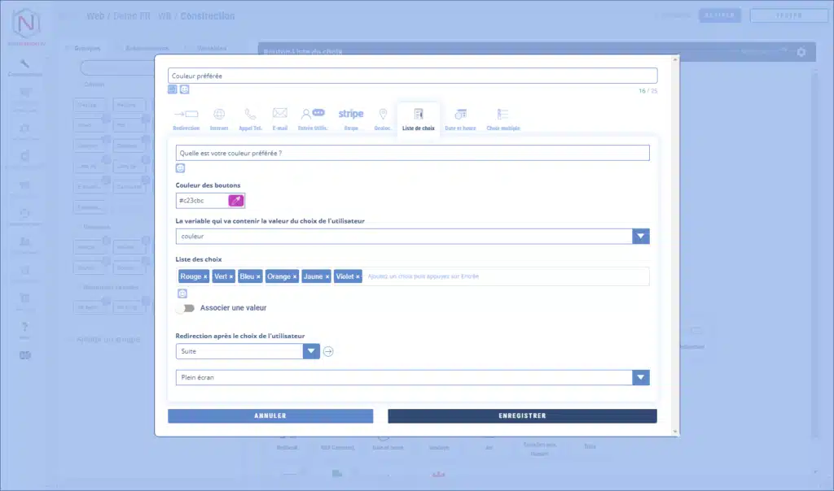Screen dimensions: 834x491
Task: Open the Plein écran dropdown
Action: click(x=641, y=377)
